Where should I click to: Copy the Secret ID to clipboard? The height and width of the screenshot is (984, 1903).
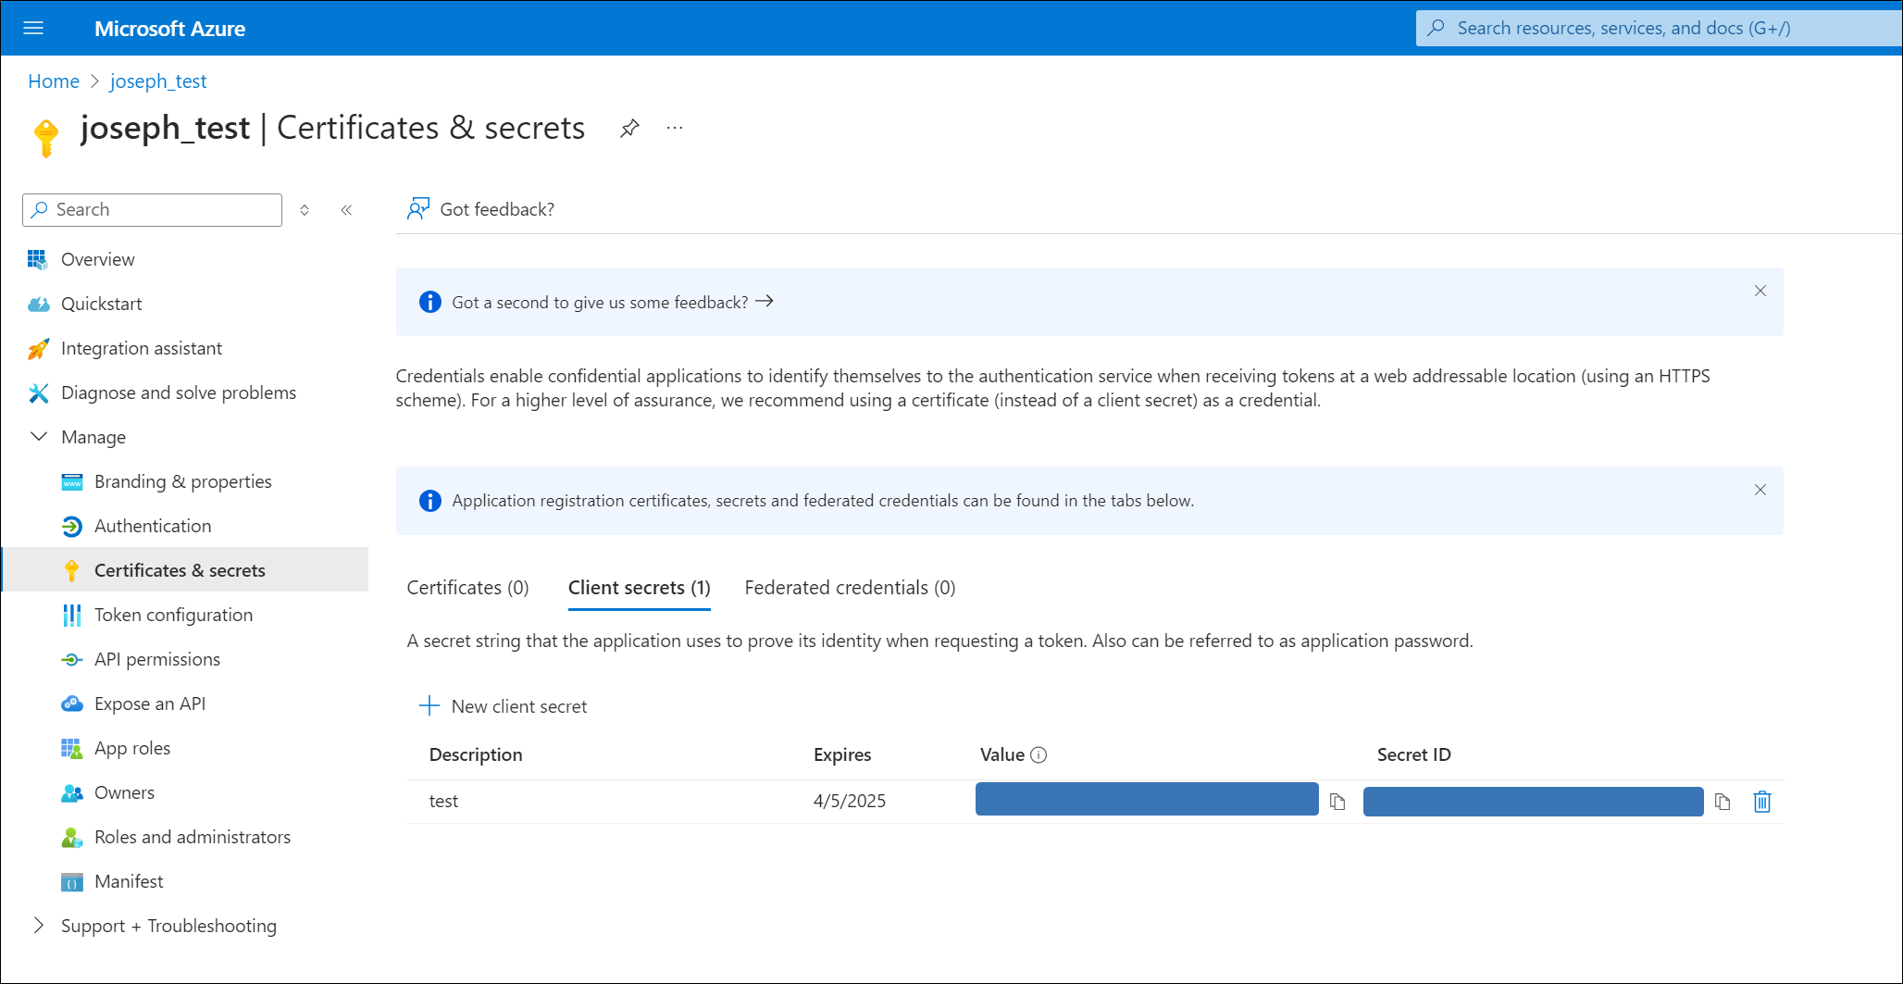click(1723, 802)
